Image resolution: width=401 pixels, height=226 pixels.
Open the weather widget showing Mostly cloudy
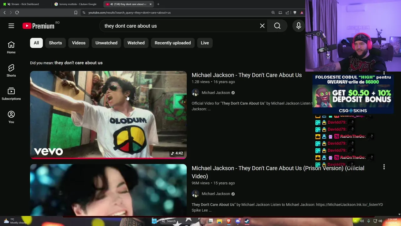click(15, 221)
